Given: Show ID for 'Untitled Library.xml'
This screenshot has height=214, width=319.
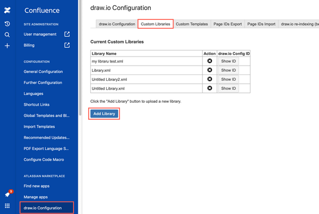Looking at the screenshot, I should pyautogui.click(x=229, y=88).
